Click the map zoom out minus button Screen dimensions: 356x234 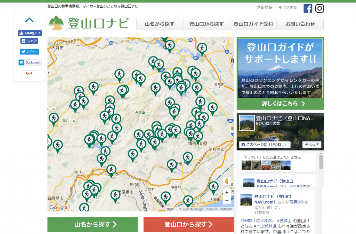click(x=227, y=200)
